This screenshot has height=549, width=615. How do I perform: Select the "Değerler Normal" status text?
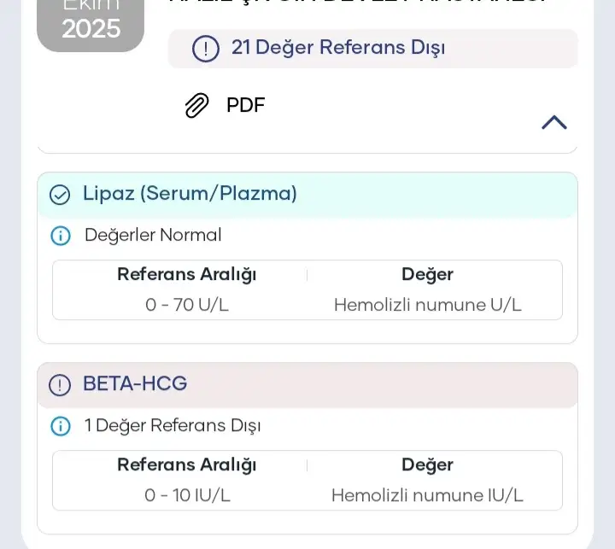pyautogui.click(x=153, y=235)
